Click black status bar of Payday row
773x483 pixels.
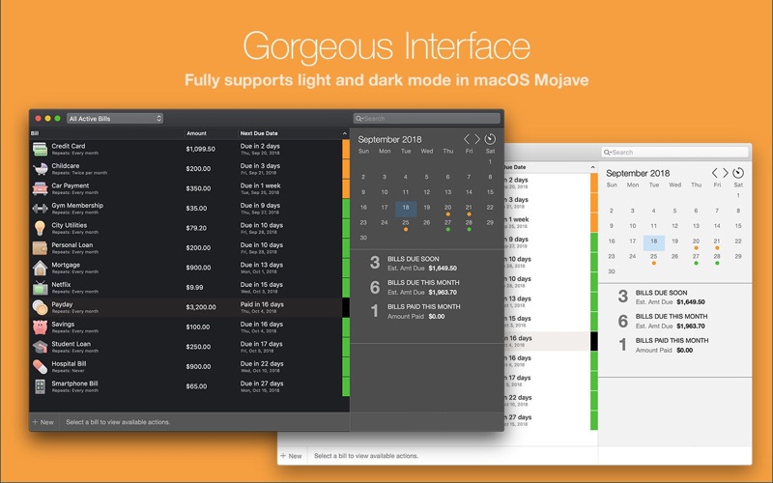[x=346, y=307]
